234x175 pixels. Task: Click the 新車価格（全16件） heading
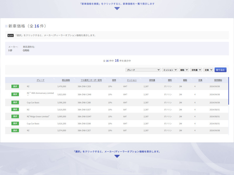[x=27, y=26]
